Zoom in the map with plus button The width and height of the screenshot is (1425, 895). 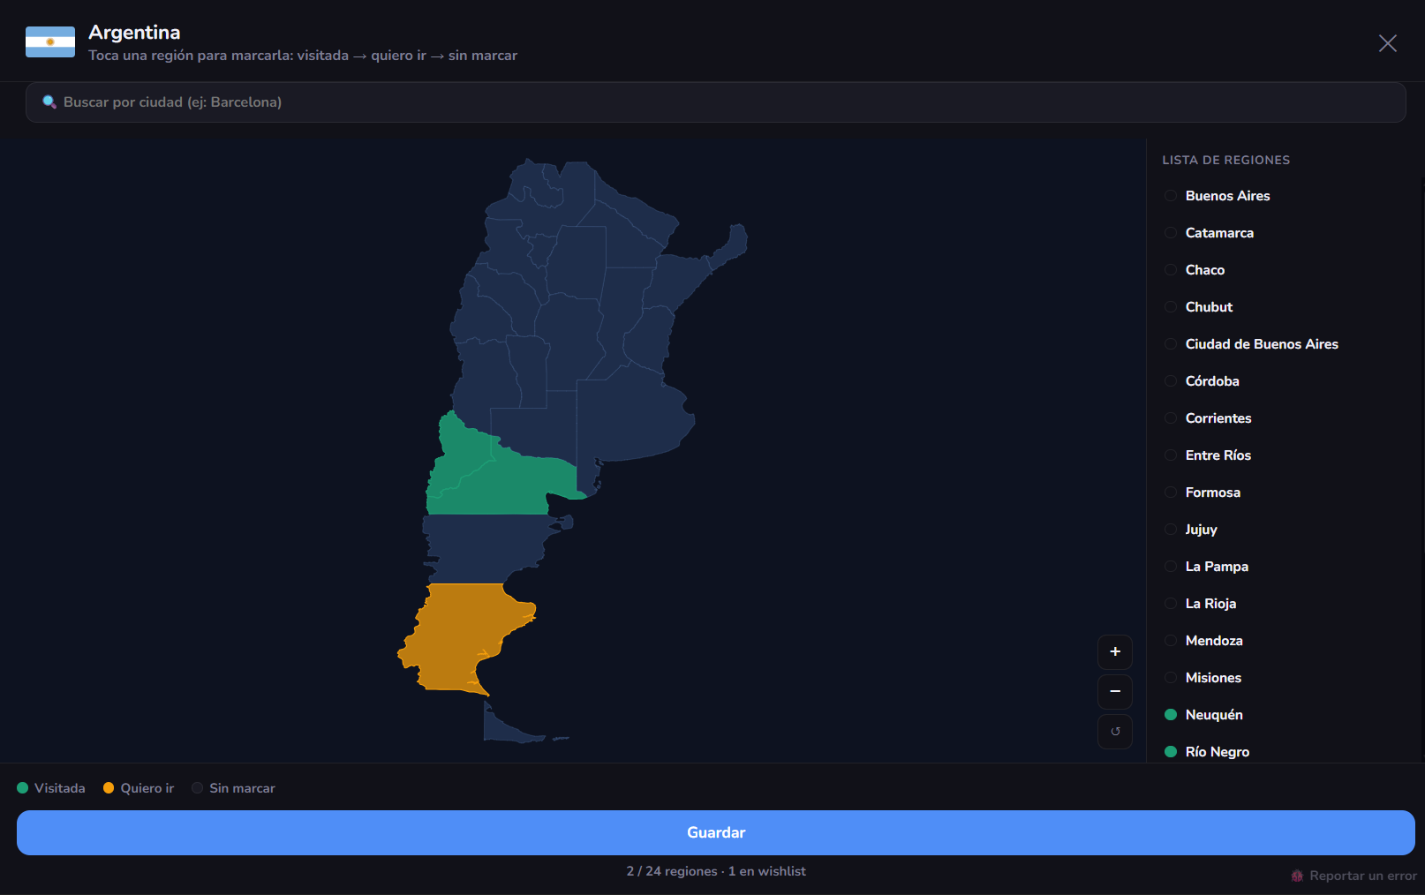[1115, 651]
